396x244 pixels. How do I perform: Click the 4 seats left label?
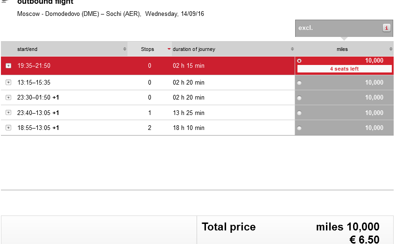[344, 69]
